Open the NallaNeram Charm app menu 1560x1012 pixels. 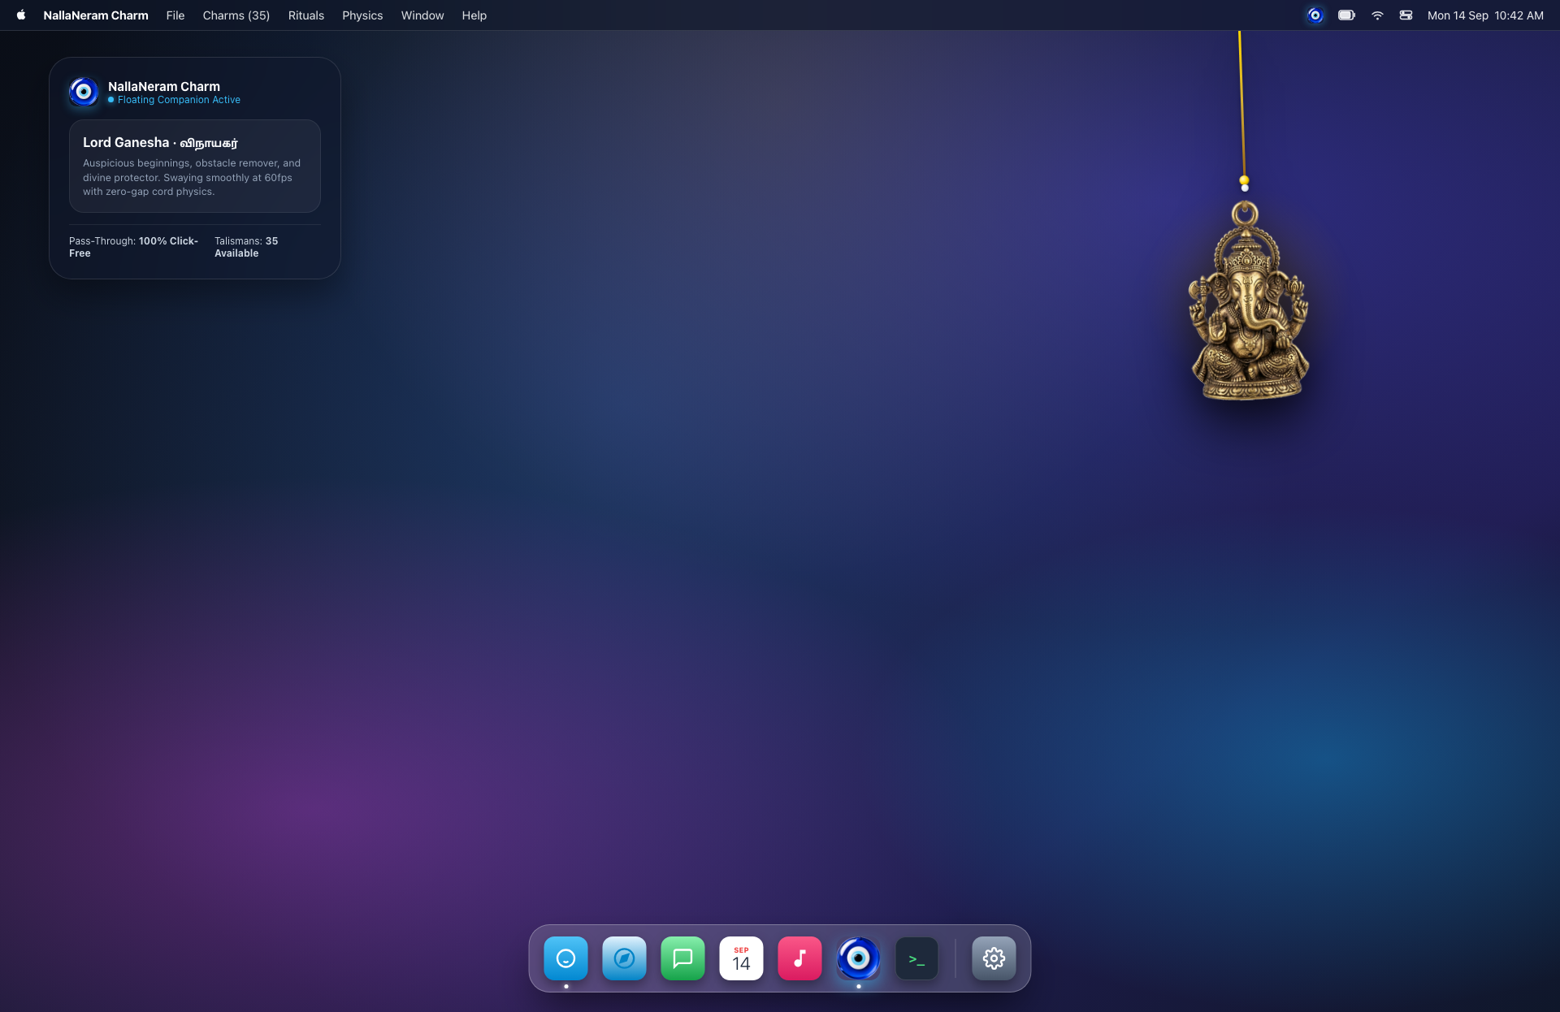point(96,15)
